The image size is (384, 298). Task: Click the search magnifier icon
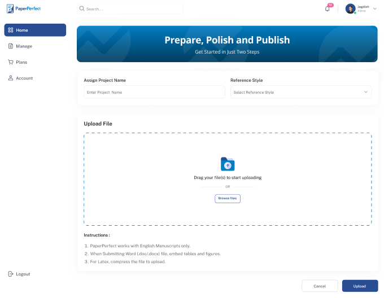pyautogui.click(x=82, y=9)
